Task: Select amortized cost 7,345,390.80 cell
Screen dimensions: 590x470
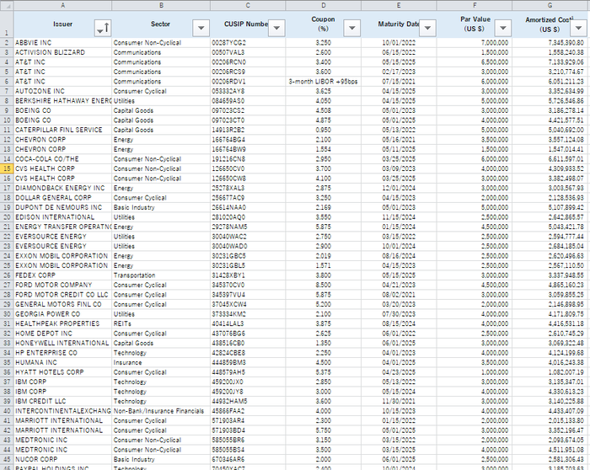Action: (550, 42)
